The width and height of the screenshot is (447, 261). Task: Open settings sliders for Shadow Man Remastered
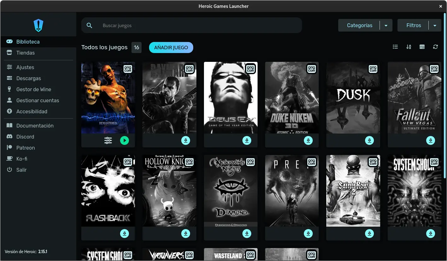(108, 140)
